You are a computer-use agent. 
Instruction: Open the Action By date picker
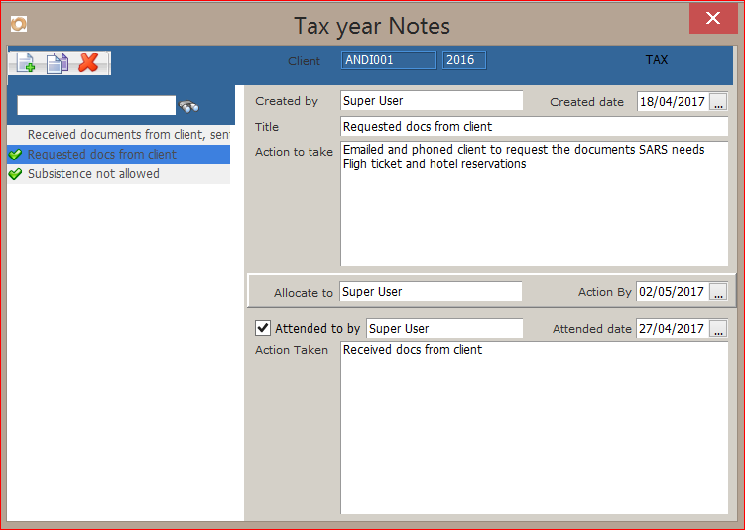point(719,292)
